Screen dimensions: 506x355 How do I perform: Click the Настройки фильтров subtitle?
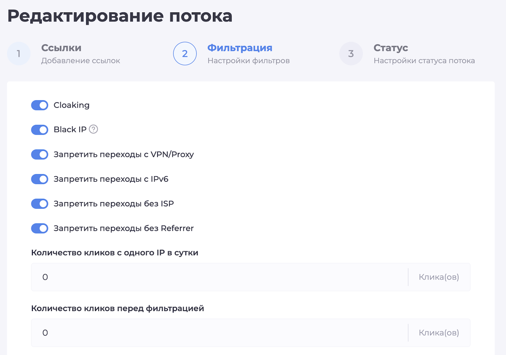(x=249, y=61)
